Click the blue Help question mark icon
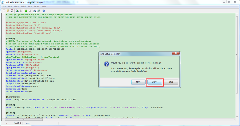Viewport: 240px width, 126px height. [x=44, y=11]
